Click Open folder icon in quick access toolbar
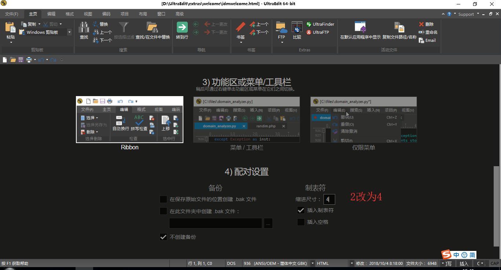The image size is (501, 270). pyautogui.click(x=13, y=59)
